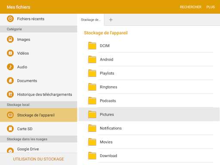Tap the Documents category icon
Image resolution: width=220 pixels, height=165 pixels.
[x=10, y=81]
